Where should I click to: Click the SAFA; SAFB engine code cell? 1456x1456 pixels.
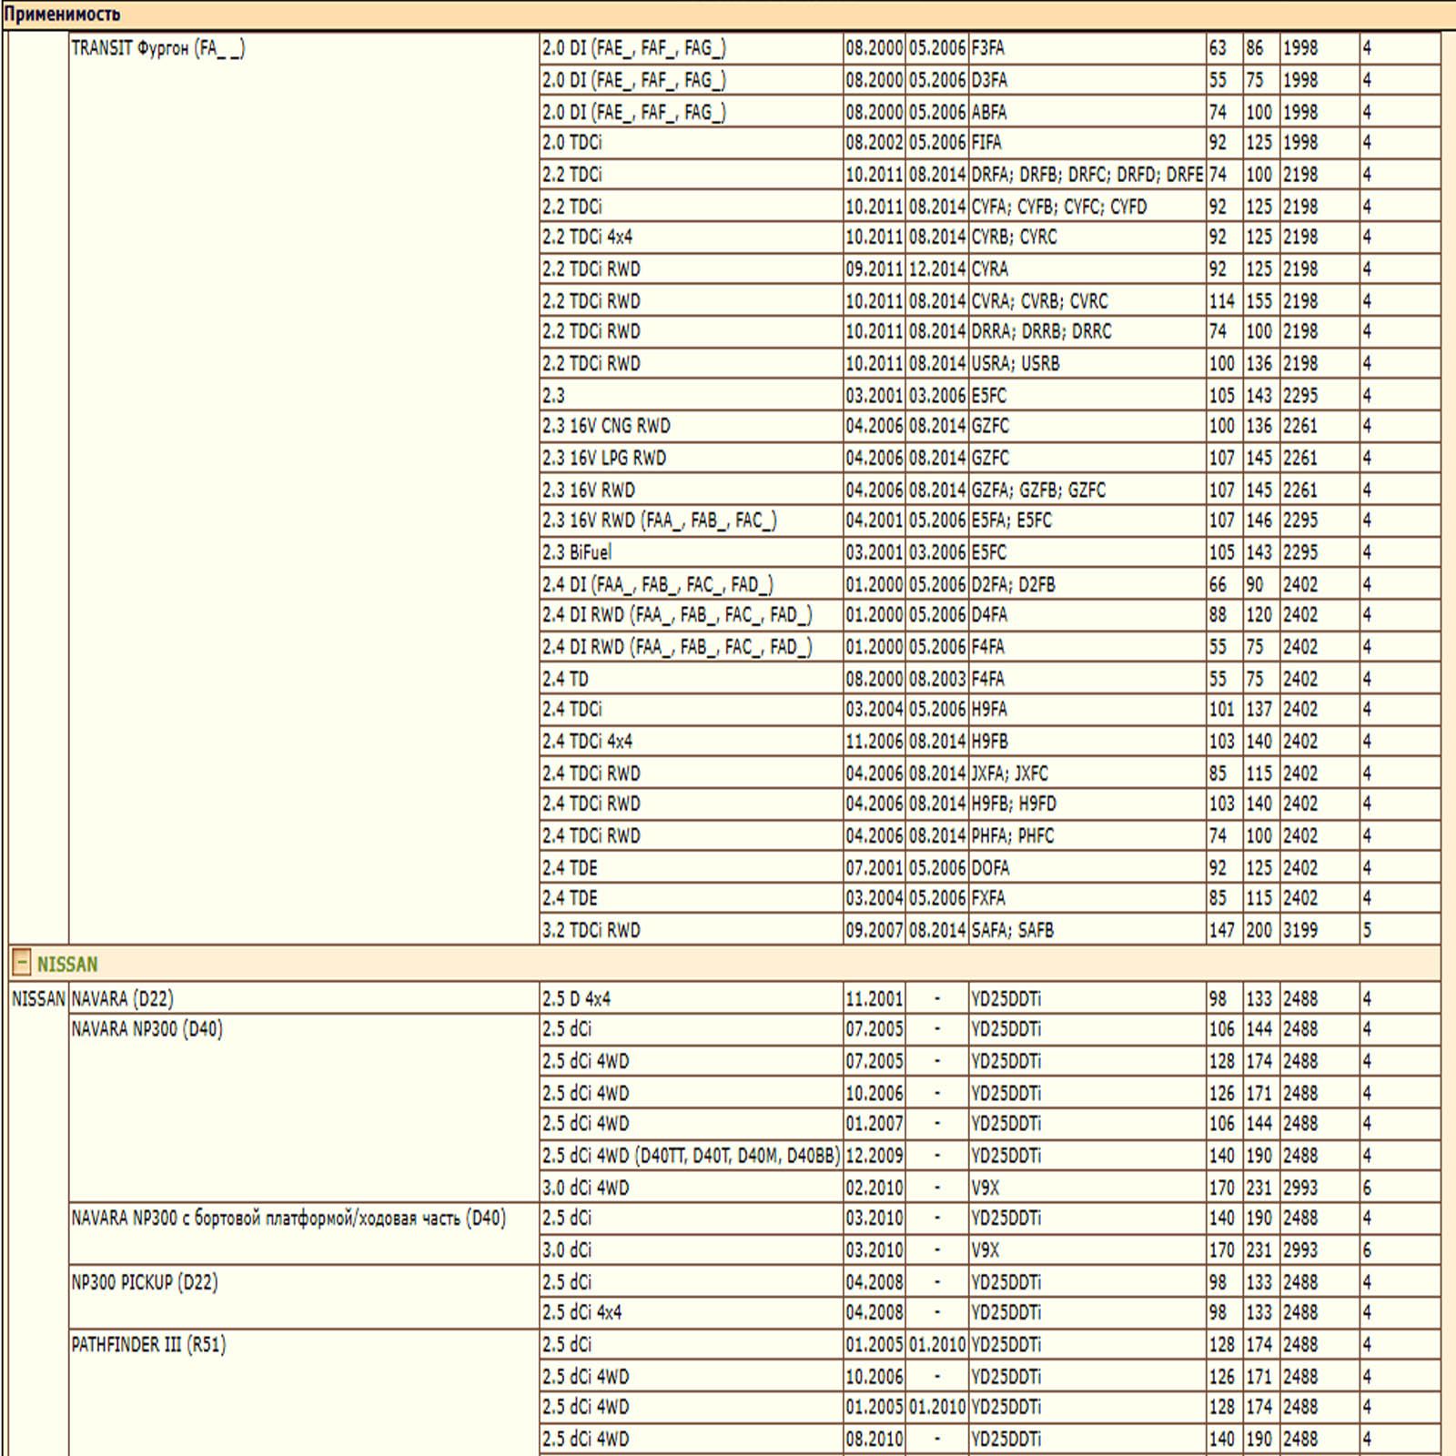tap(1012, 930)
